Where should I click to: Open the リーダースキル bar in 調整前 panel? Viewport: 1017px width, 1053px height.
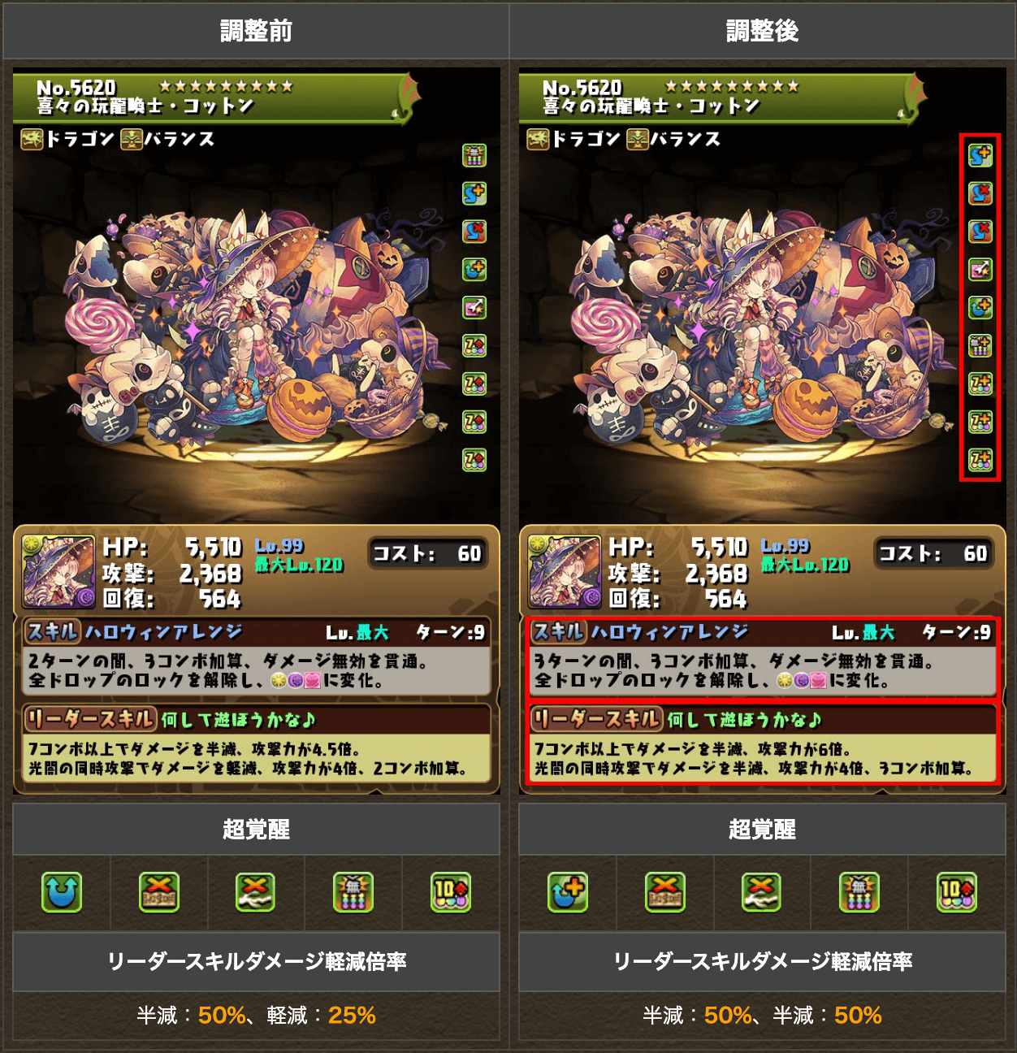click(x=256, y=719)
